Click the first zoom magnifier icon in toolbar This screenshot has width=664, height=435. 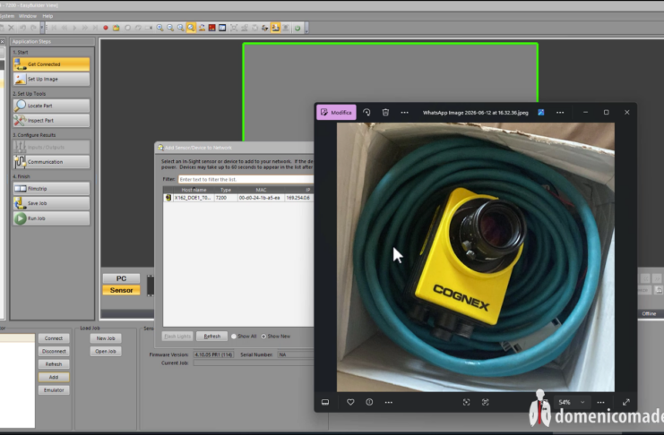point(160,28)
